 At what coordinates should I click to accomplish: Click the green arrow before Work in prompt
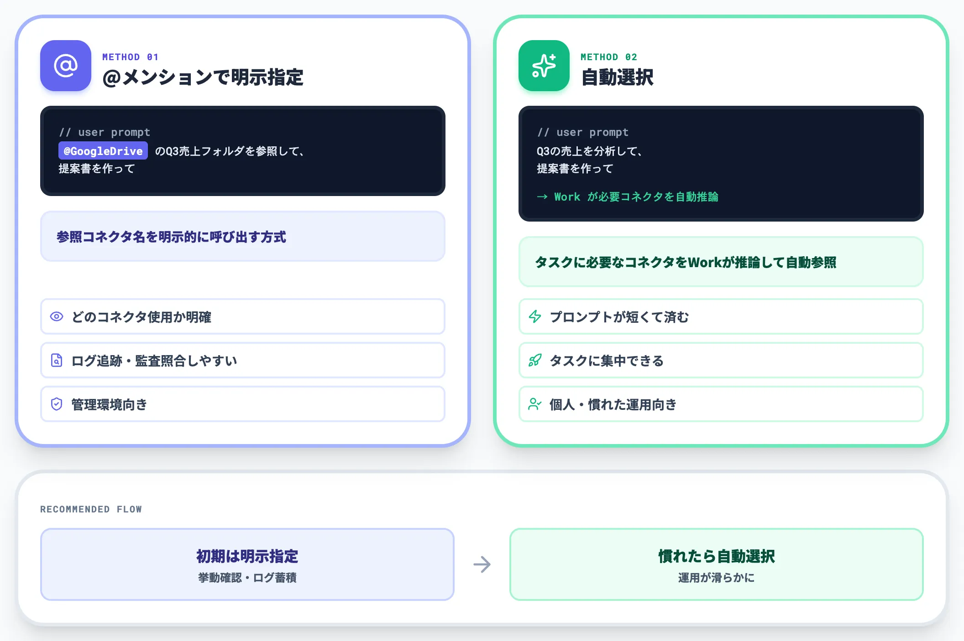[x=542, y=197]
